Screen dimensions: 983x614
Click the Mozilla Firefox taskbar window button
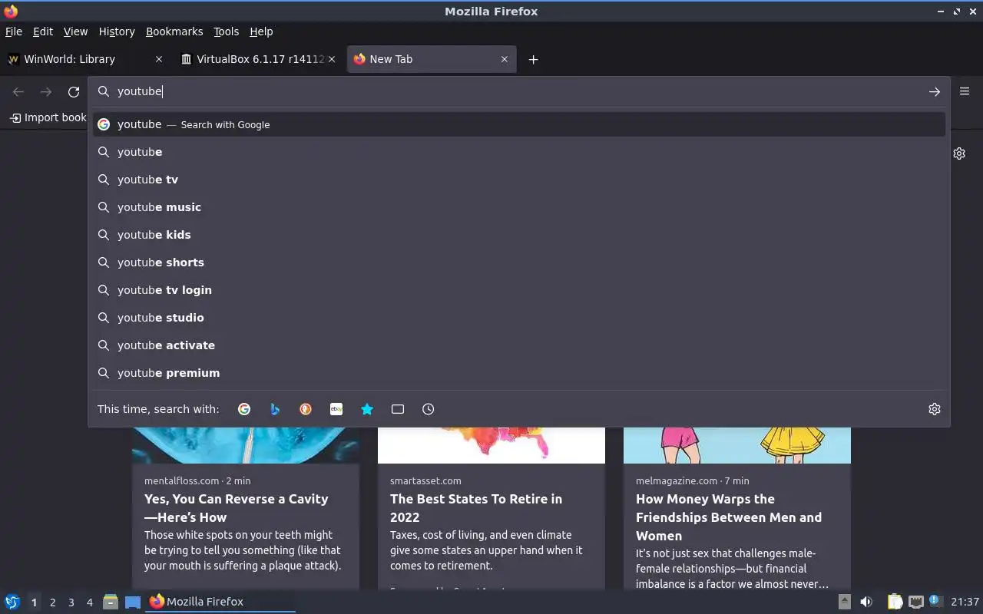[220, 602]
